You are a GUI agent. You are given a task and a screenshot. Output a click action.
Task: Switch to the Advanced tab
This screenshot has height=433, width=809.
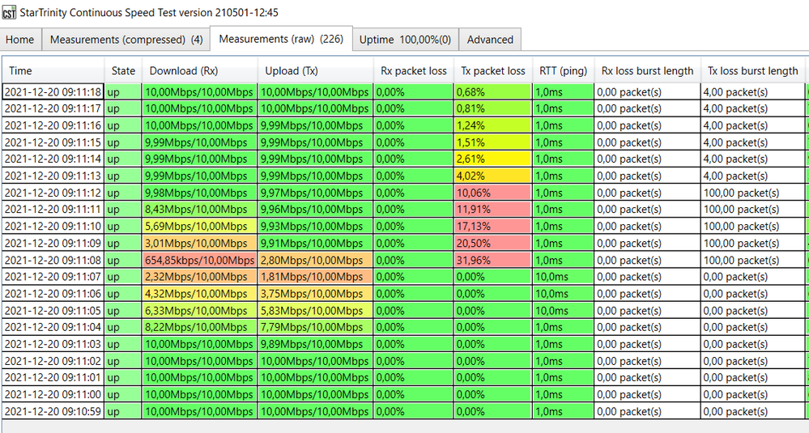point(490,39)
